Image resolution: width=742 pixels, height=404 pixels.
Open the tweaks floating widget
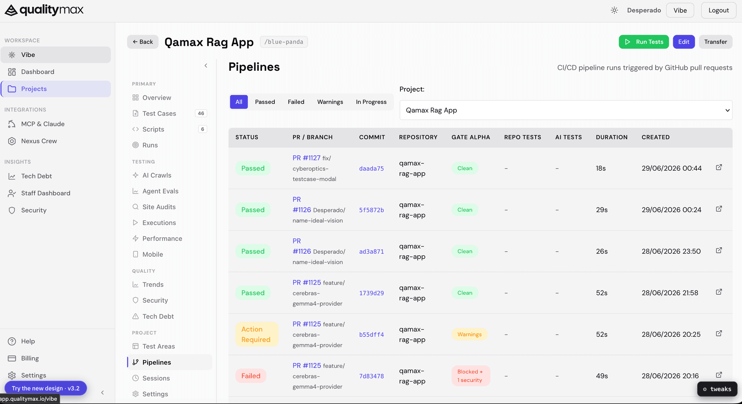tap(717, 389)
